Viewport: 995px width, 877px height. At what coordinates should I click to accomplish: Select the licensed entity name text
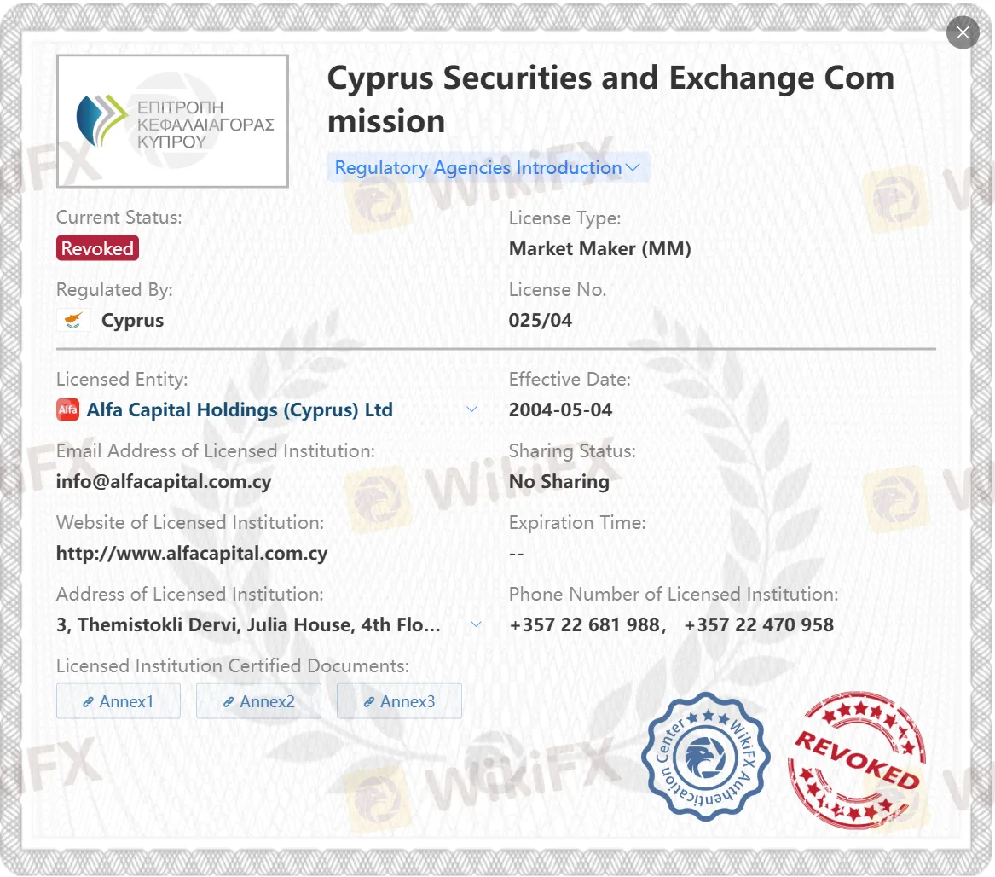click(x=240, y=409)
